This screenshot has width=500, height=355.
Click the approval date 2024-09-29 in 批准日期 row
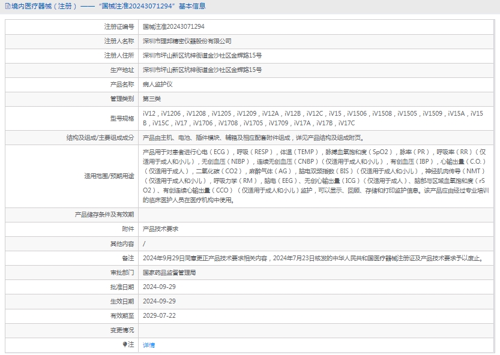click(159, 287)
